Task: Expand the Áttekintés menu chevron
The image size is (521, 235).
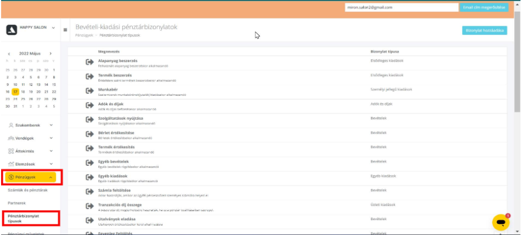Action: (x=51, y=151)
